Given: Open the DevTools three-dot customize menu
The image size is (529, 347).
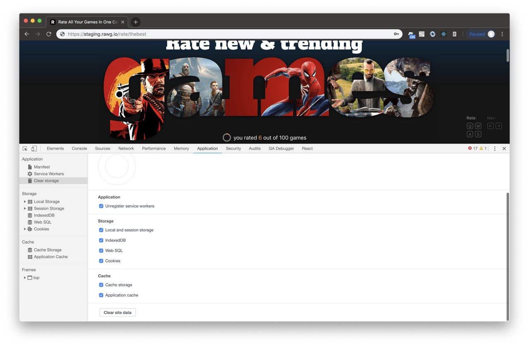Looking at the screenshot, I should (495, 148).
